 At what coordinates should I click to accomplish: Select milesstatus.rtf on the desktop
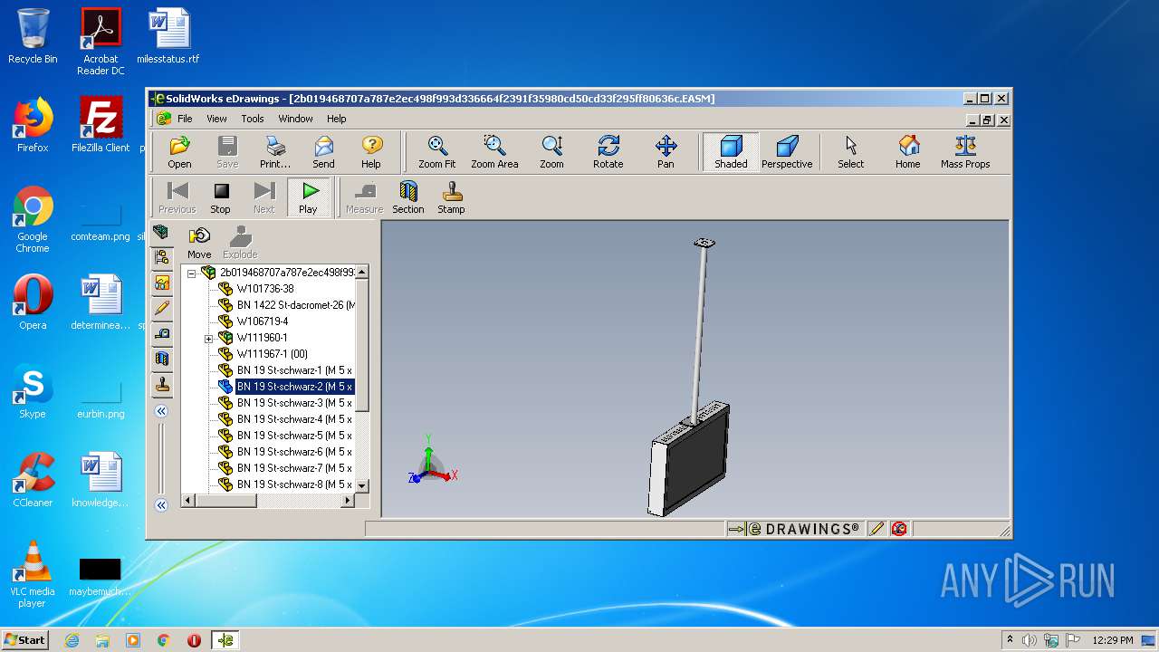[x=168, y=36]
